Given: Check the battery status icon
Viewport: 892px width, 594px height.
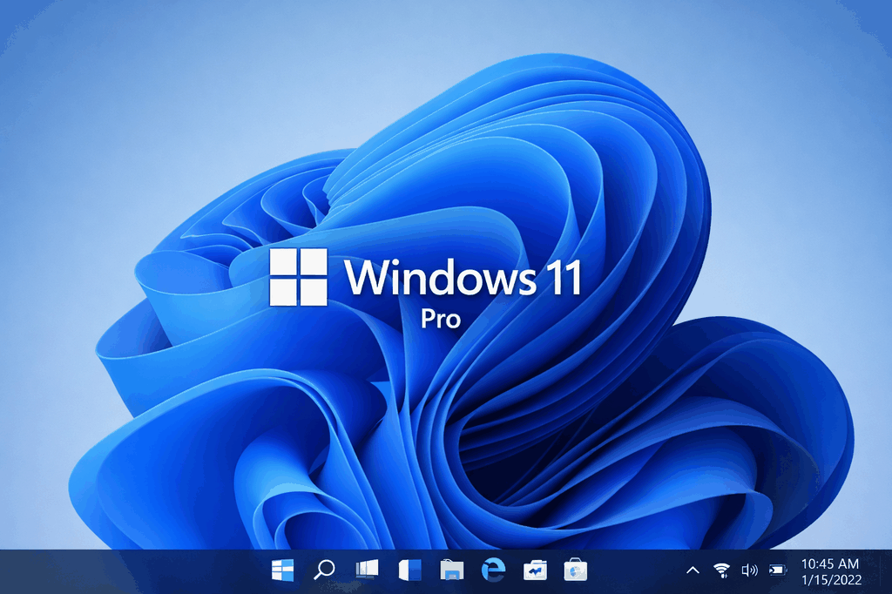Looking at the screenshot, I should tap(777, 570).
